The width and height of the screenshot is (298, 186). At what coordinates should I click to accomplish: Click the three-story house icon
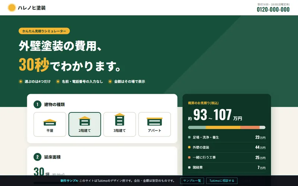[x=120, y=119]
